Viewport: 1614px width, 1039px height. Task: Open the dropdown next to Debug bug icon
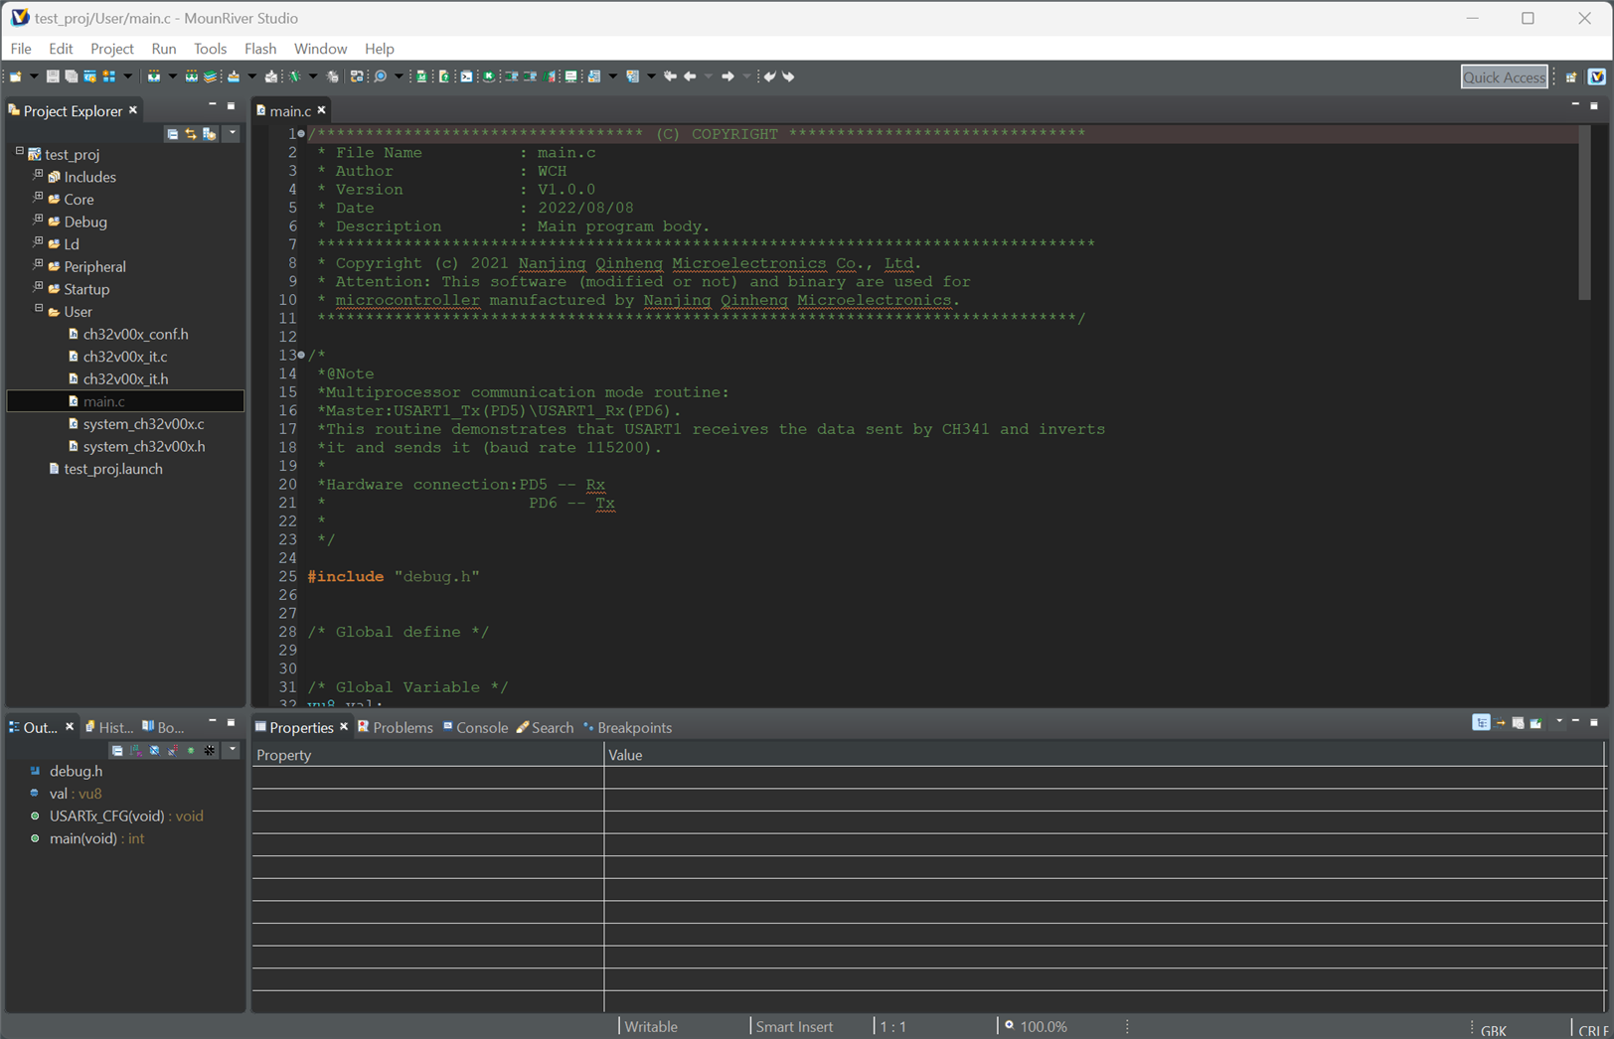313,76
